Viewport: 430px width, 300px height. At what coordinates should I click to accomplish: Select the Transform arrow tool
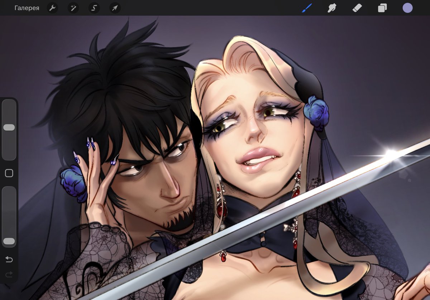click(115, 8)
